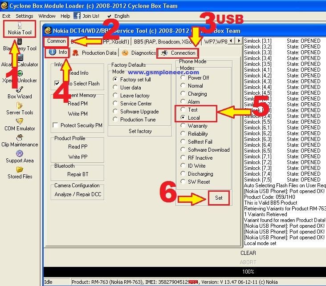This screenshot has height=286, width=326.
Task: Click CLEAR to empty the log
Action: point(248,253)
